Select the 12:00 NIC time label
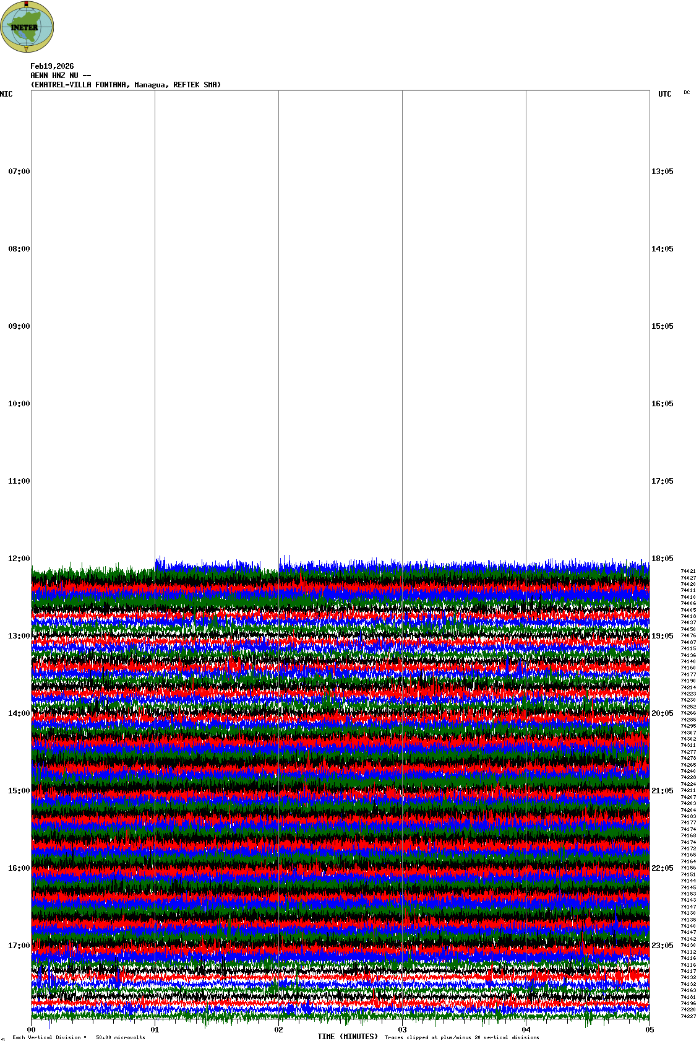The height and width of the screenshot is (1046, 699). [19, 559]
